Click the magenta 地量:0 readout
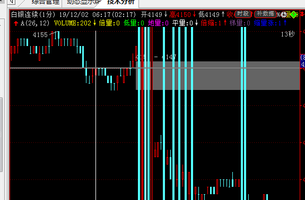This screenshot has height=200, width=305. tap(158, 23)
